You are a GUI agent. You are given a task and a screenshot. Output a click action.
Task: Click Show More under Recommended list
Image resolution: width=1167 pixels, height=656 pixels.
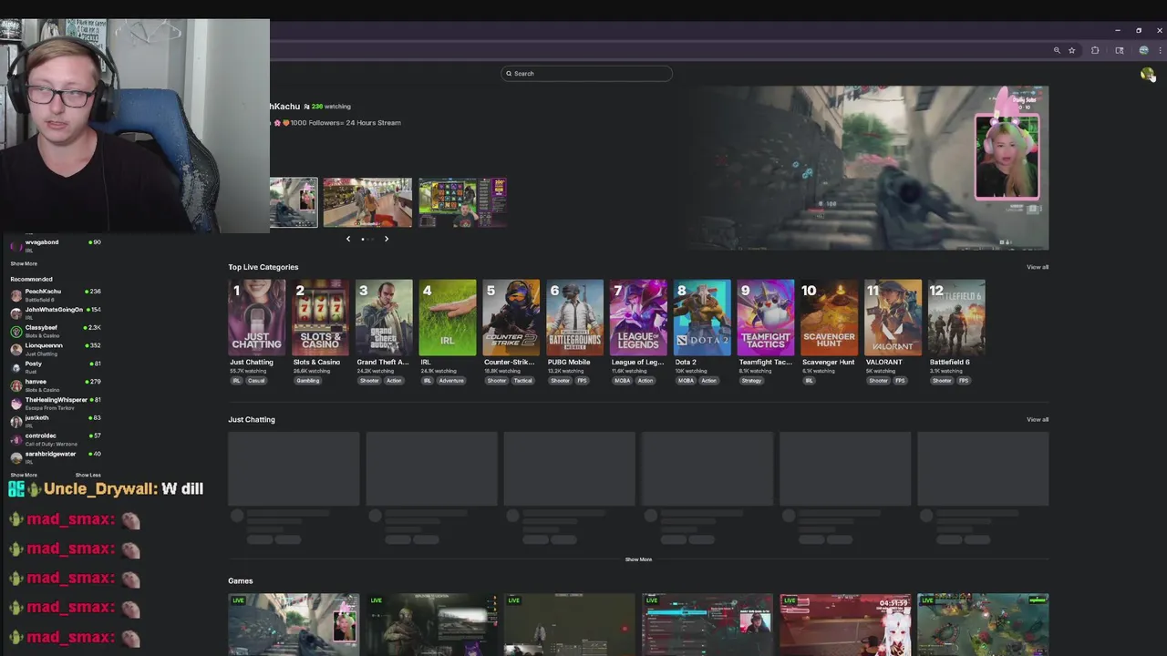[24, 475]
